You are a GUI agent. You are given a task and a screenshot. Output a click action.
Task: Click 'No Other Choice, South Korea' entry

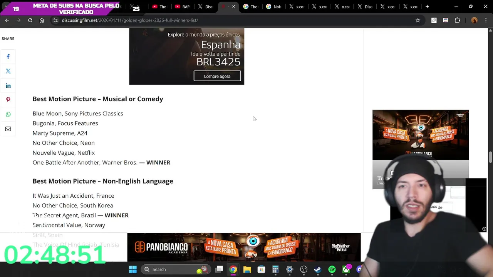tap(73, 205)
